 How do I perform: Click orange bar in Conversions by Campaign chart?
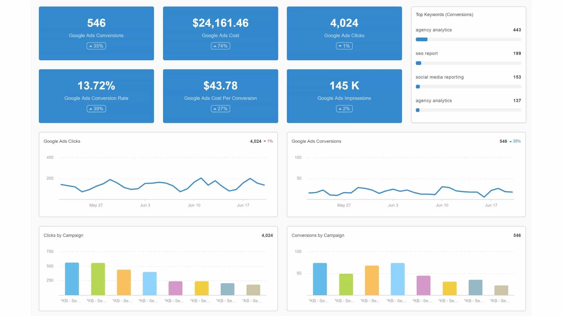tap(372, 280)
